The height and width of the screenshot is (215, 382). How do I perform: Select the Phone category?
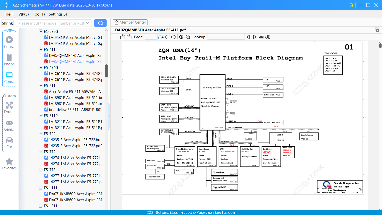click(9, 60)
